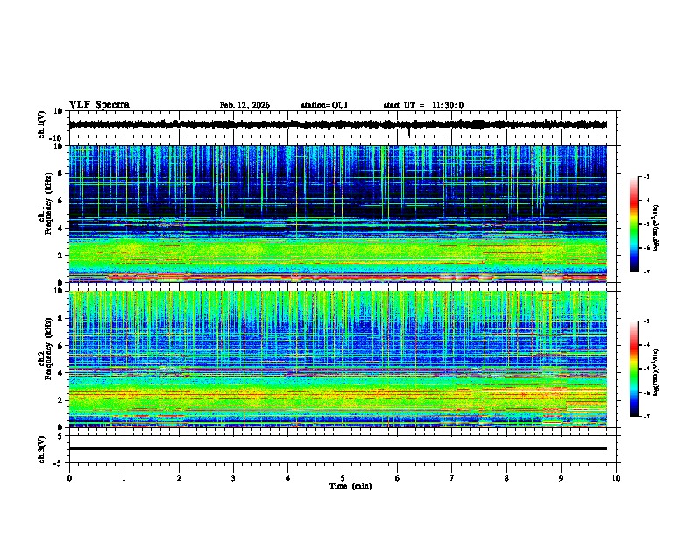Click the ch.2 PSD color scale bar

[634, 369]
